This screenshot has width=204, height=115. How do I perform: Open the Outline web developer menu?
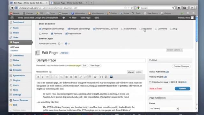113,13
